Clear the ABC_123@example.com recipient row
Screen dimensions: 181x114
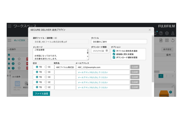click(135, 67)
